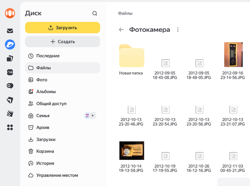Viewport: 250px width, 186px height.
Task: Open Загрузки in the sidebar
Action: 62,139
